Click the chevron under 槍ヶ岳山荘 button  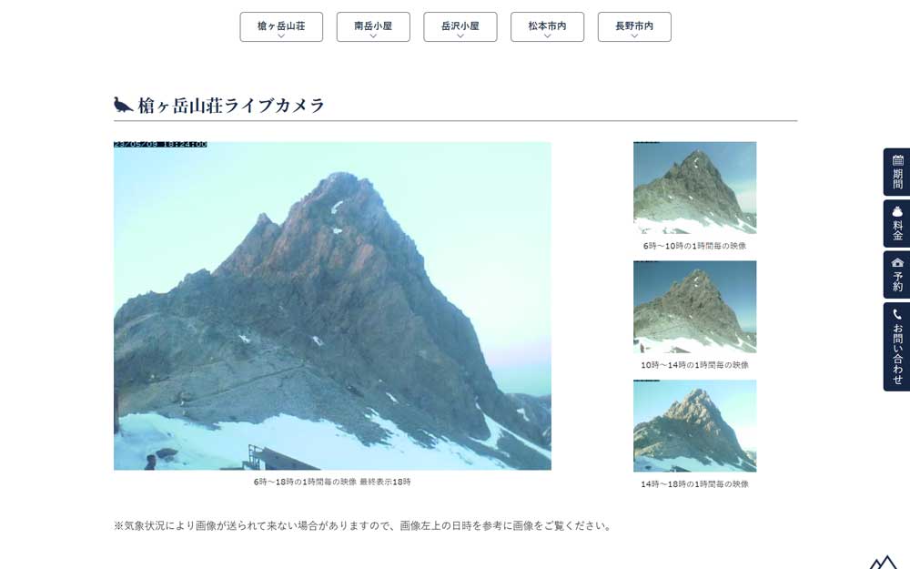point(281,36)
